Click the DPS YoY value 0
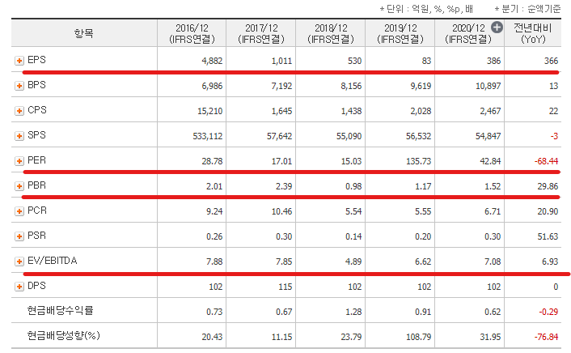Viewport: 571px width, 353px height. (x=556, y=287)
